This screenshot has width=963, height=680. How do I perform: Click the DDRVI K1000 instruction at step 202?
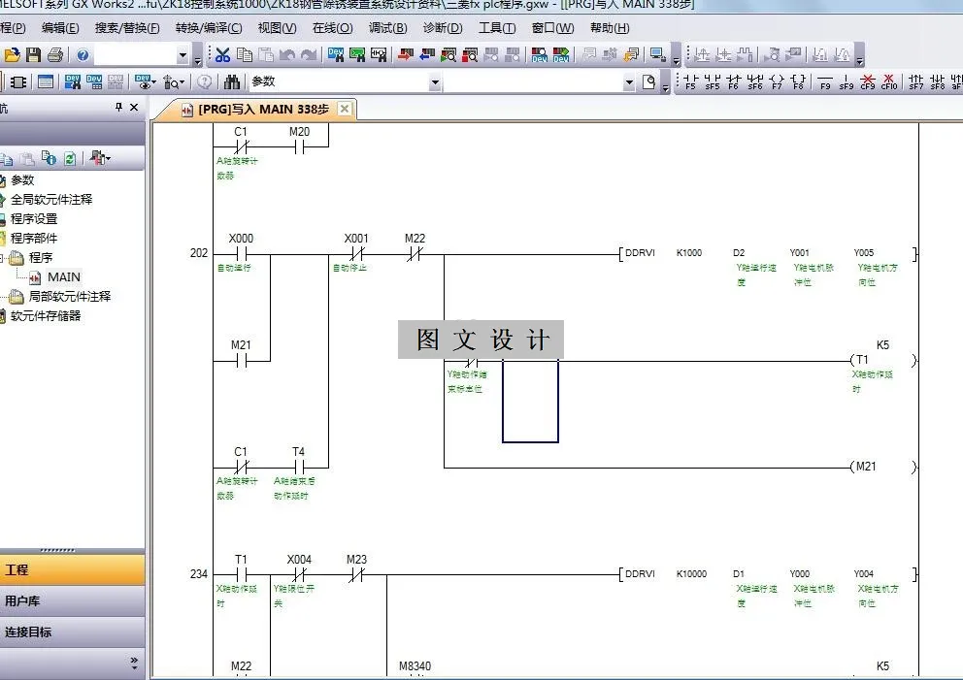click(x=767, y=253)
